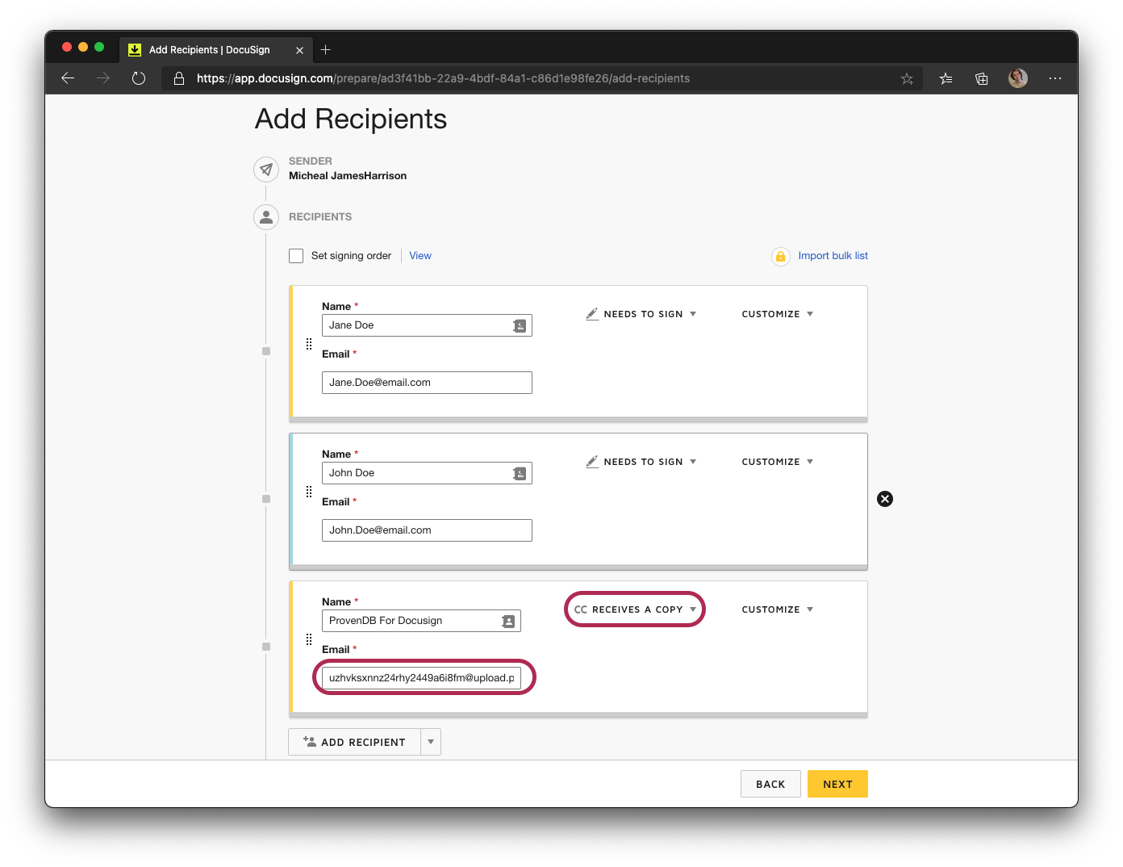Viewport: 1123px width, 867px height.
Task: Remove John Doe recipient with X icon
Action: [x=885, y=499]
